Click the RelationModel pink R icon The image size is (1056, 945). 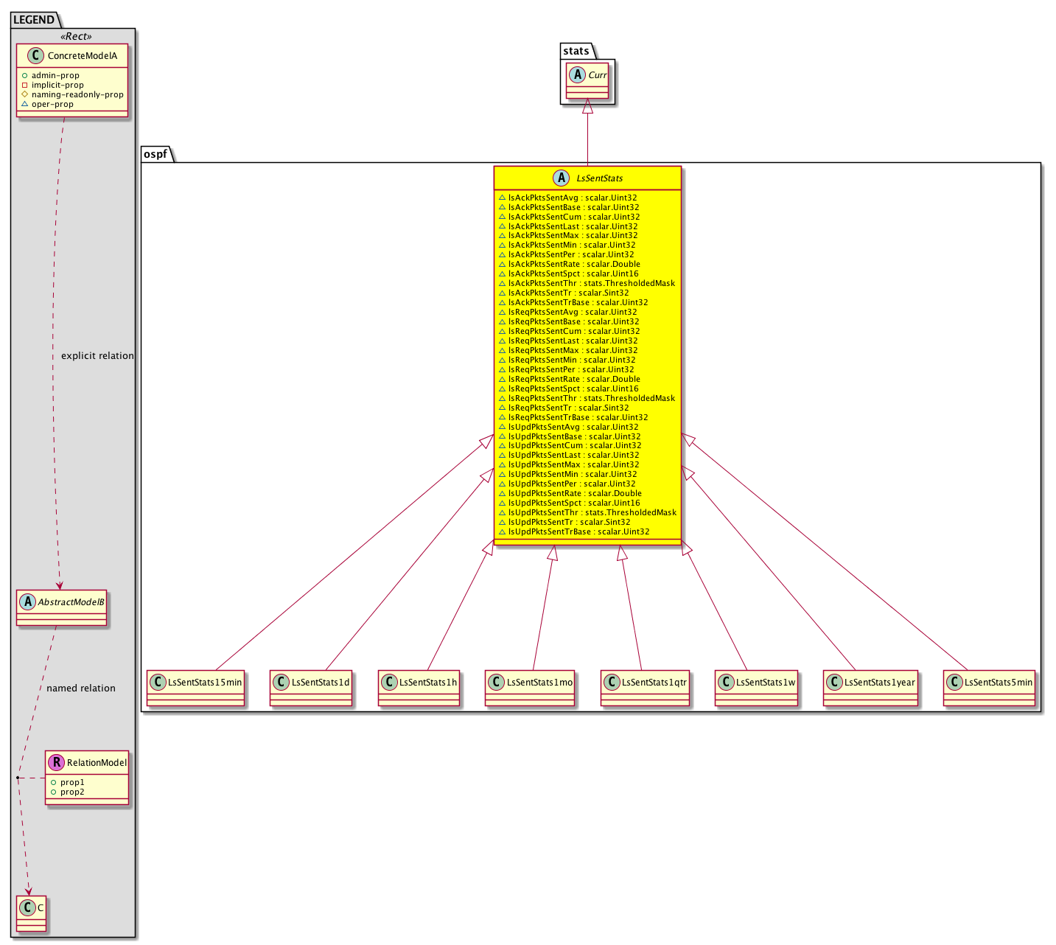56,762
